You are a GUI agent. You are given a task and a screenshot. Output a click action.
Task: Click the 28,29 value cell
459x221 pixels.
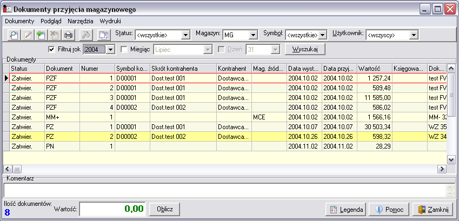point(375,146)
